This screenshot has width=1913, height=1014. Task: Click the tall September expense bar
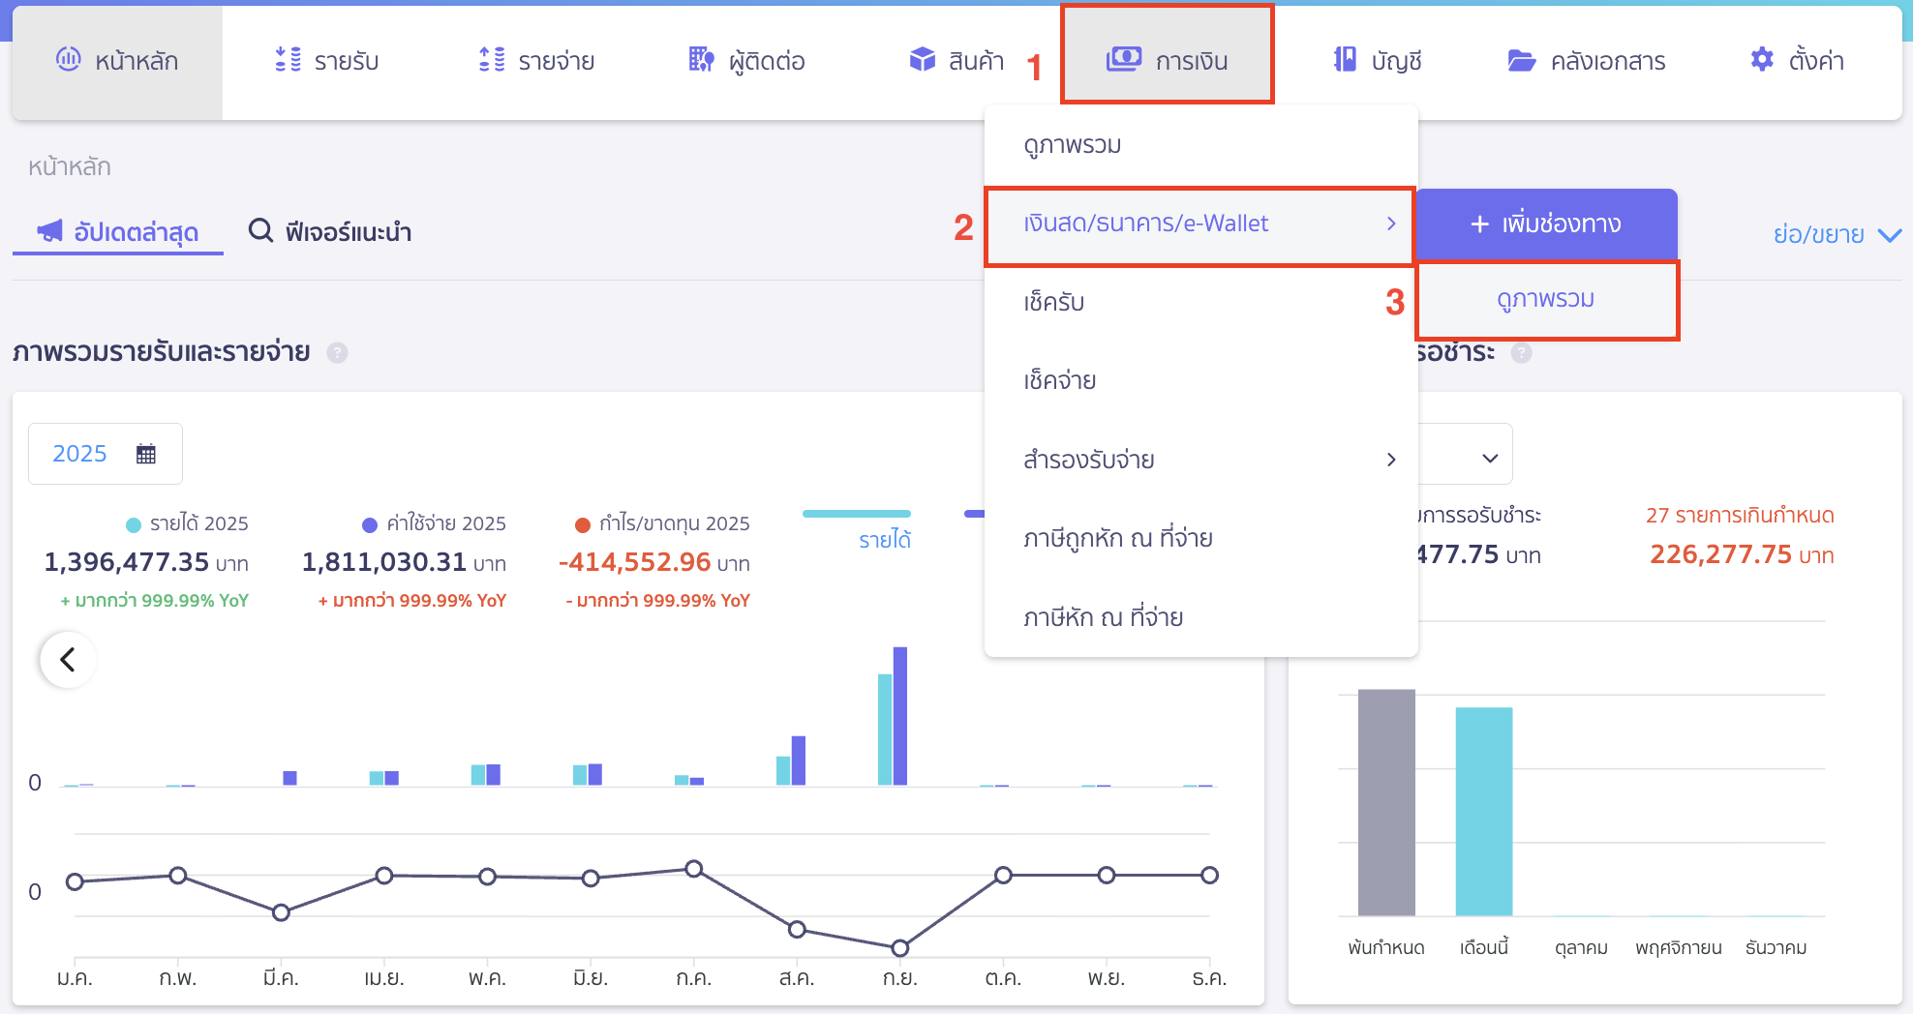pos(900,716)
